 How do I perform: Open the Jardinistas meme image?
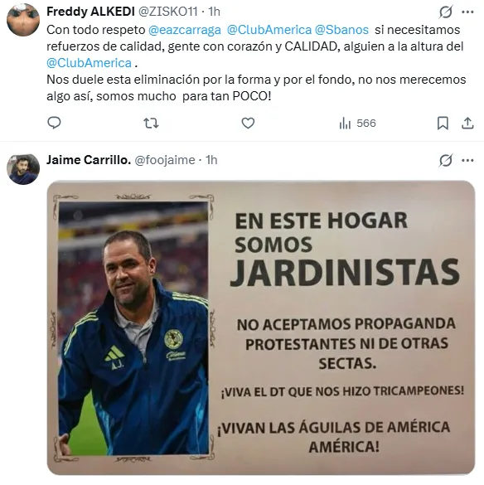pyautogui.click(x=261, y=327)
